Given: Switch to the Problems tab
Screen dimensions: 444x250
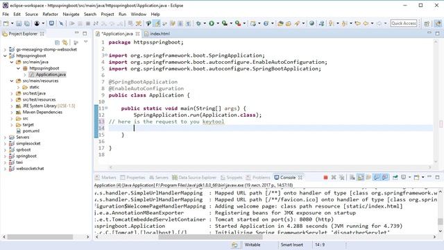Looking at the screenshot, I should [258, 178].
